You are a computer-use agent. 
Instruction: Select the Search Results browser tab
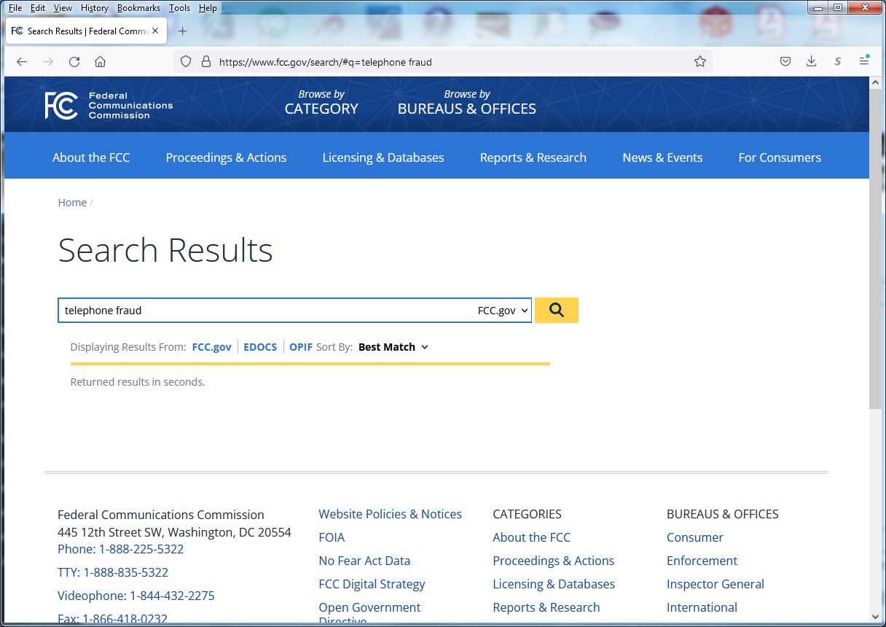(87, 31)
